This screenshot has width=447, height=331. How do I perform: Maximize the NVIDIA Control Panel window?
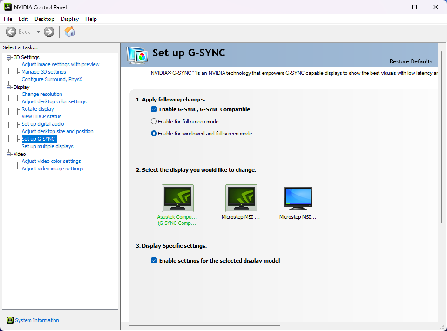click(x=414, y=7)
